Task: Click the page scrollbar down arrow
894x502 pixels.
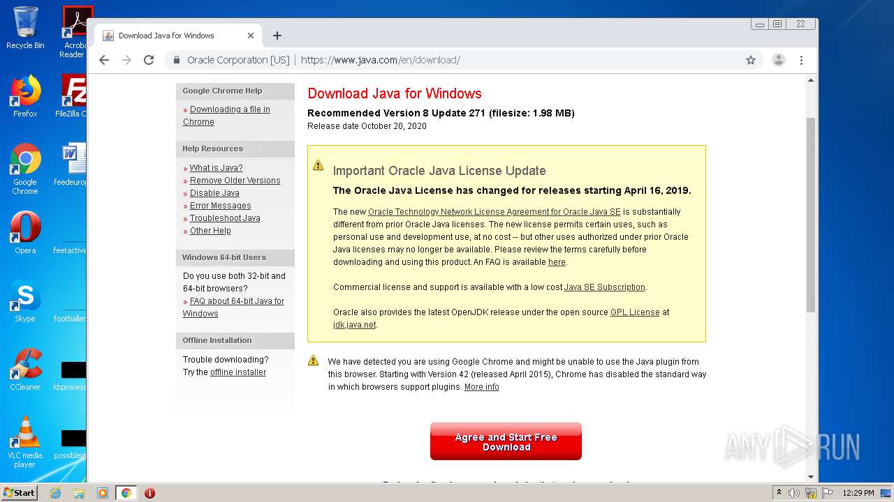Action: (811, 477)
